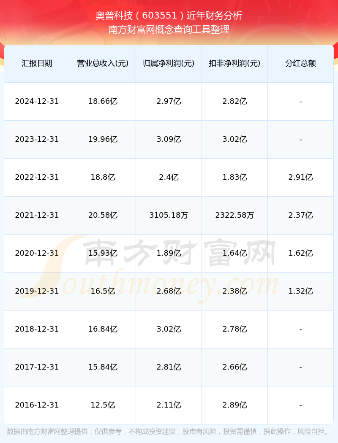Screen dimensions: 338x443
Task: Select the dividend value 1.62亿
Action: pos(300,253)
